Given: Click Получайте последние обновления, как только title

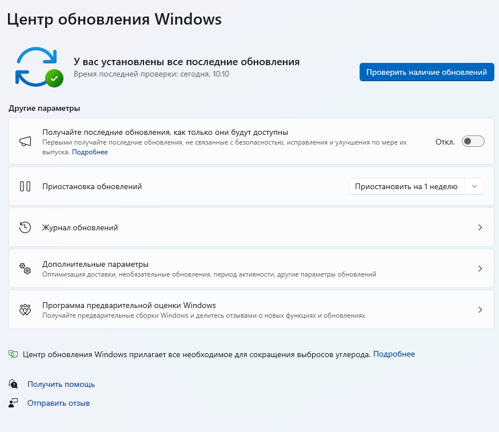Looking at the screenshot, I should pos(165,133).
